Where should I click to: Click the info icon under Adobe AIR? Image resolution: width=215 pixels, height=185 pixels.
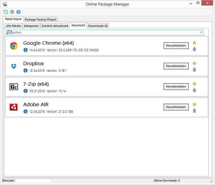pos(25,111)
